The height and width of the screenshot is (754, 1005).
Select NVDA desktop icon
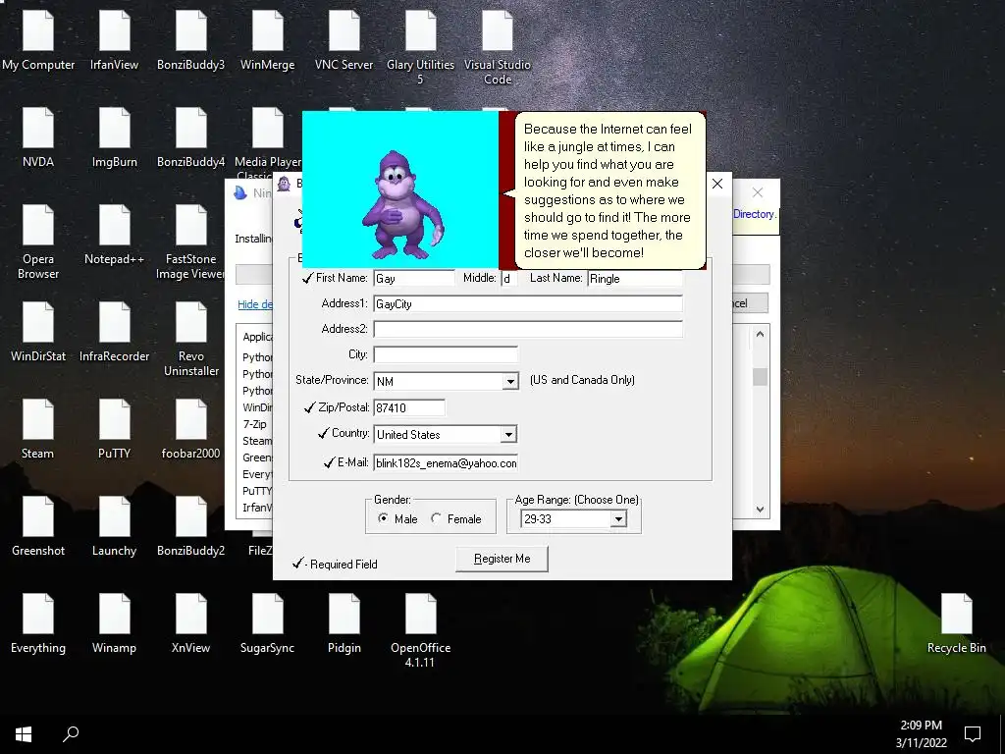pos(38,138)
